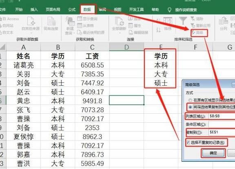235x169 pixels.
Task: Open the 排序 sort dialog
Action: [x=168, y=24]
